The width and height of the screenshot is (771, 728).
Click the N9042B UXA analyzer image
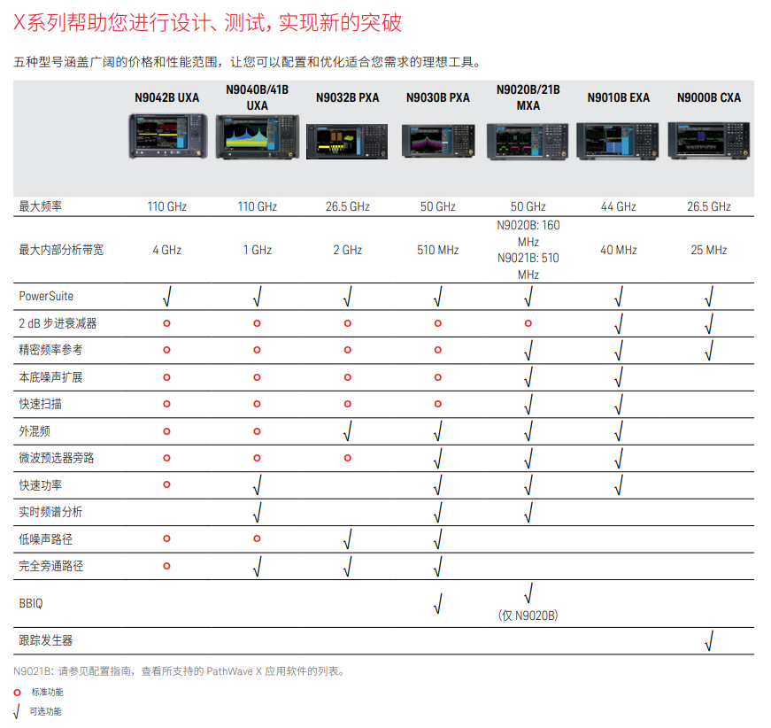click(166, 136)
